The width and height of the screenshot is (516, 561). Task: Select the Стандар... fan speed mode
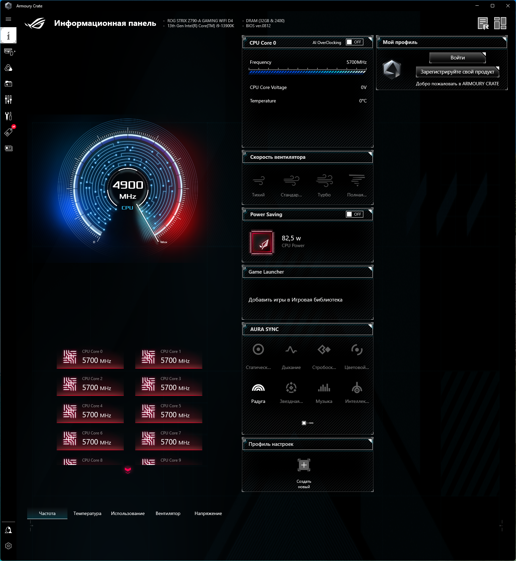[x=291, y=186]
